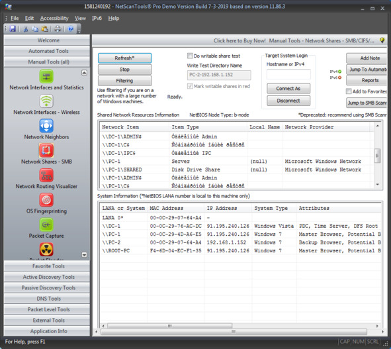
Task: Open the Network Neighbors tool icon
Action: pyautogui.click(x=46, y=126)
